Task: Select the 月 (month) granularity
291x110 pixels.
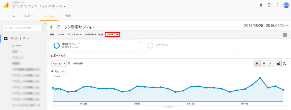Action: [270, 63]
